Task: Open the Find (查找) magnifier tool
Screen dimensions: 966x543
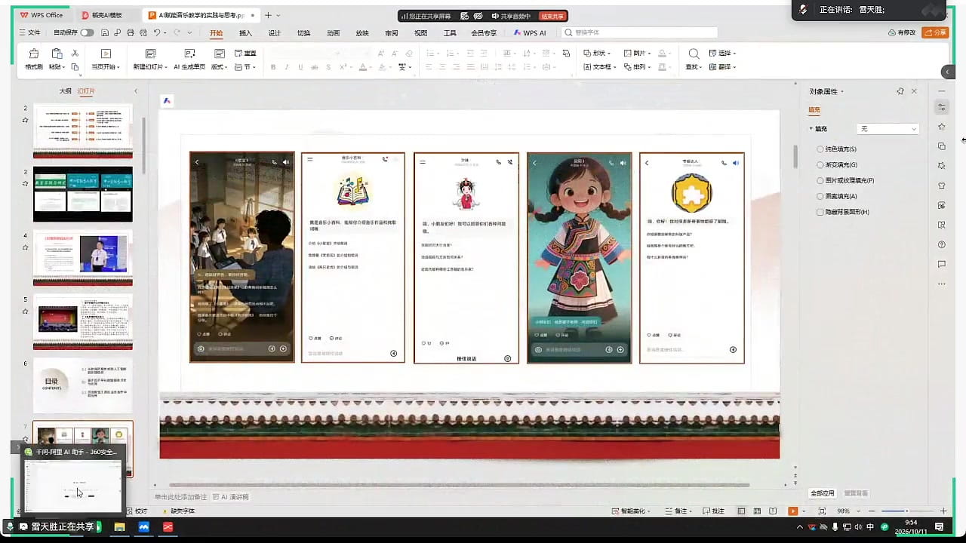Action: 694,54
